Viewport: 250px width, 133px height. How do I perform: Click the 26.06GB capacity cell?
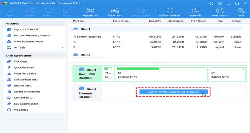click(155, 42)
